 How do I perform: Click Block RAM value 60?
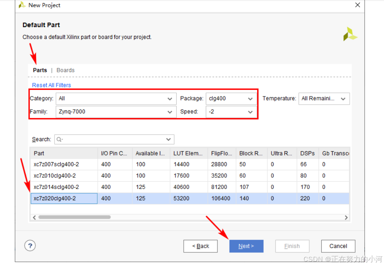tap(242, 176)
